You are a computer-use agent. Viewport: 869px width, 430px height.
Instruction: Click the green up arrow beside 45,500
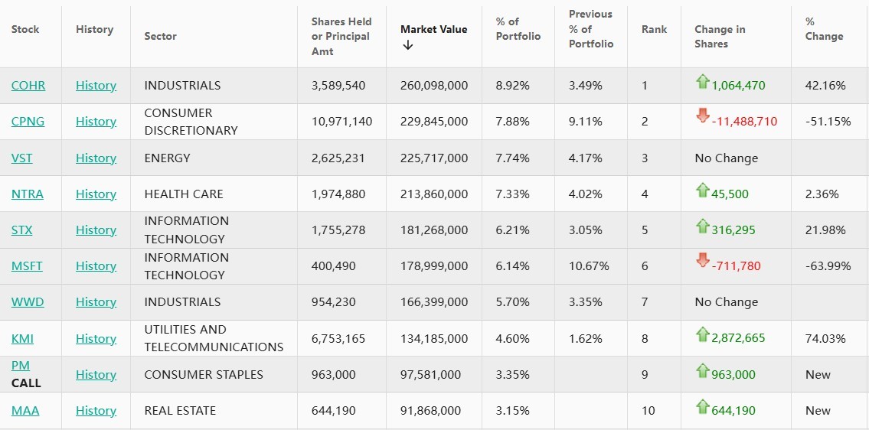702,191
